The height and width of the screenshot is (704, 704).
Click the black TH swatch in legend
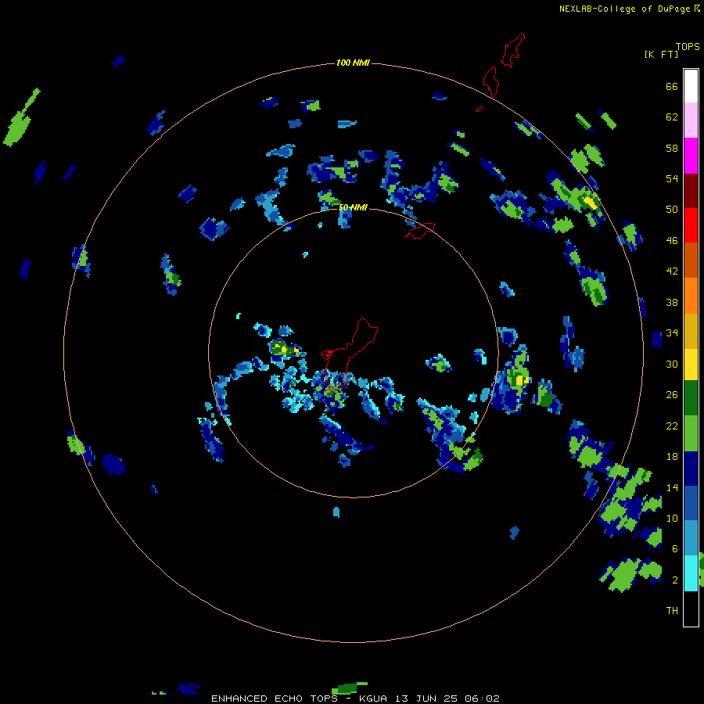pos(691,609)
